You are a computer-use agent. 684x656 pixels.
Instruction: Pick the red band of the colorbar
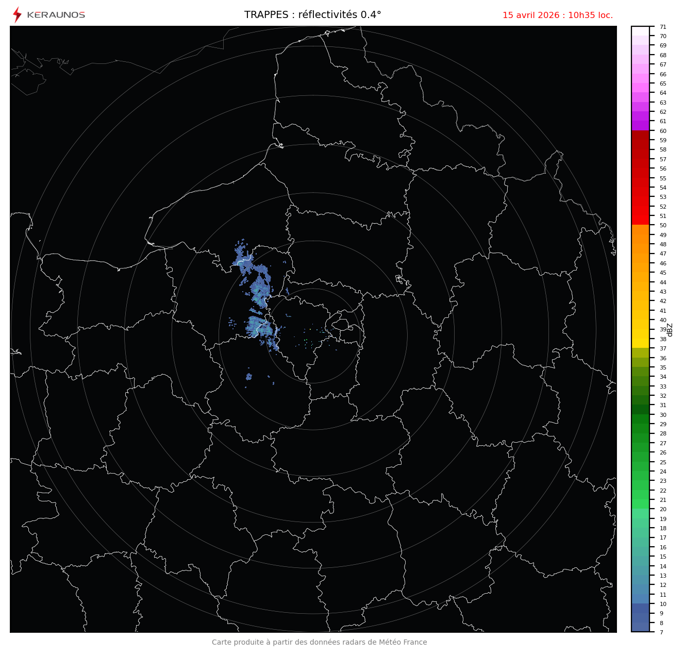[640, 178]
